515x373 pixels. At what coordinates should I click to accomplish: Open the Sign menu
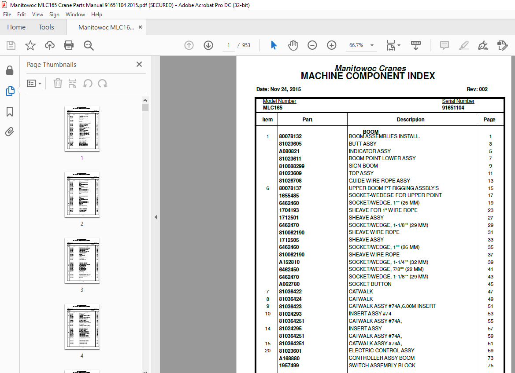click(x=54, y=15)
